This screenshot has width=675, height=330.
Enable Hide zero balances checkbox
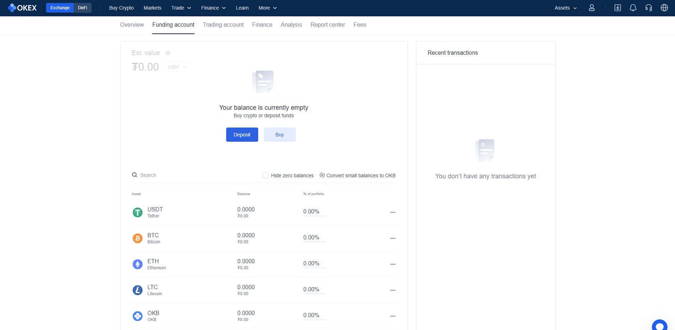pyautogui.click(x=265, y=175)
